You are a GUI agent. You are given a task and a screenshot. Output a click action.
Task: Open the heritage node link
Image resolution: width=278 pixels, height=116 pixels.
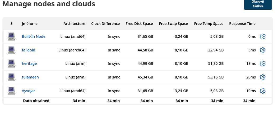pyautogui.click(x=29, y=64)
